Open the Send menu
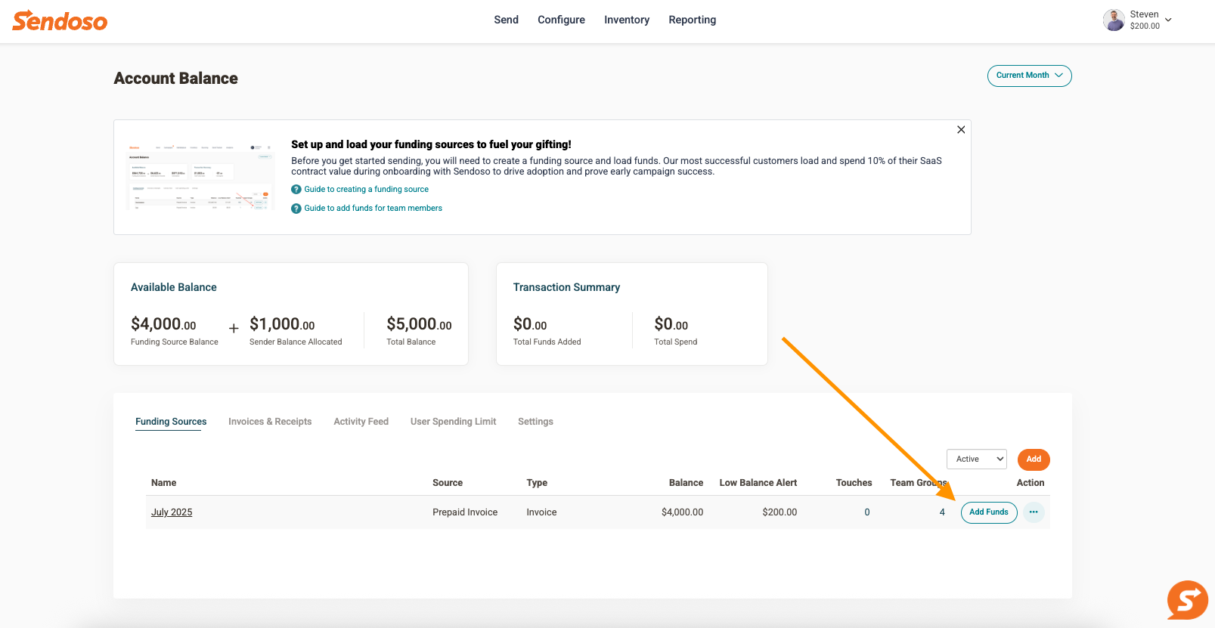 506,20
